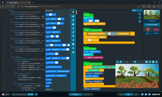
Task: Open the 'bounce' function dropdown block
Action: pyautogui.click(x=90, y=58)
